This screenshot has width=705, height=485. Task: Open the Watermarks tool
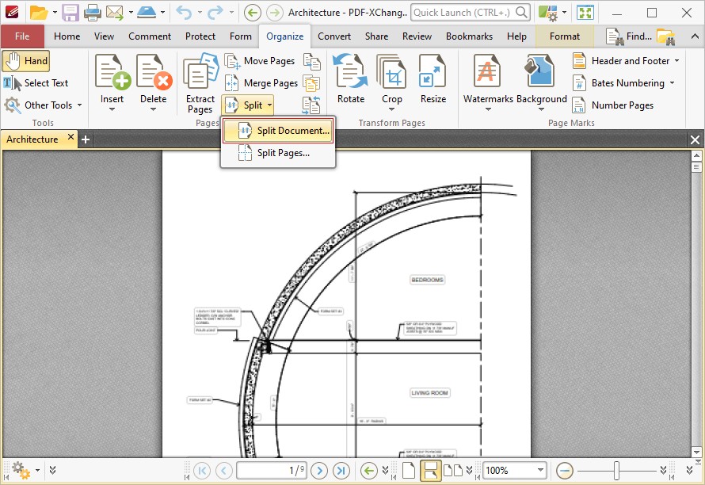[x=488, y=79]
